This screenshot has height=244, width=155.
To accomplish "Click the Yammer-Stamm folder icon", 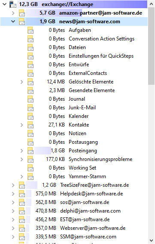I will pyautogui.click(x=30, y=176).
